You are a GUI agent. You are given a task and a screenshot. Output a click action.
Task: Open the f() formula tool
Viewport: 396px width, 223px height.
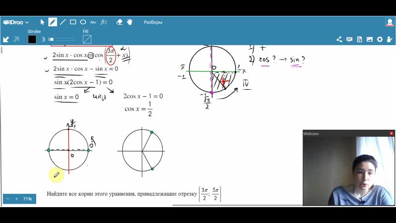(103, 22)
